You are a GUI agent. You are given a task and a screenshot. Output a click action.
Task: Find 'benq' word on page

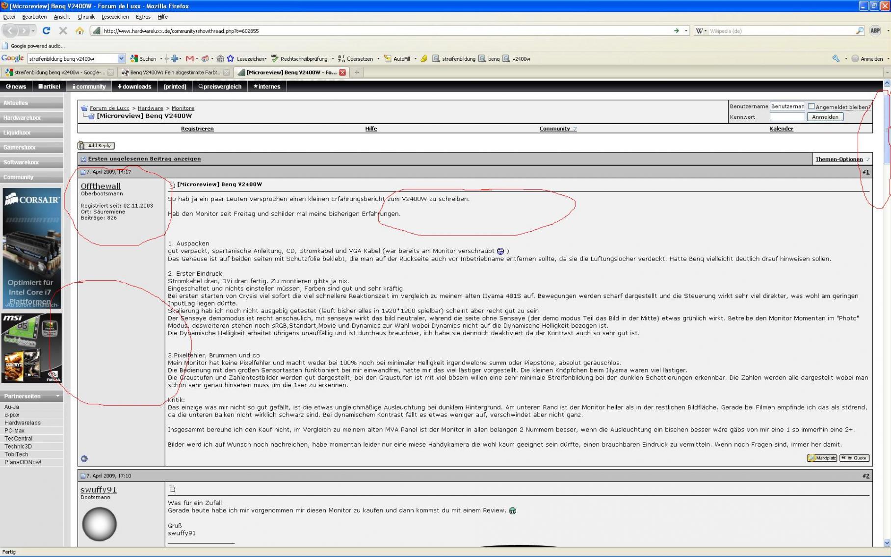(x=489, y=58)
